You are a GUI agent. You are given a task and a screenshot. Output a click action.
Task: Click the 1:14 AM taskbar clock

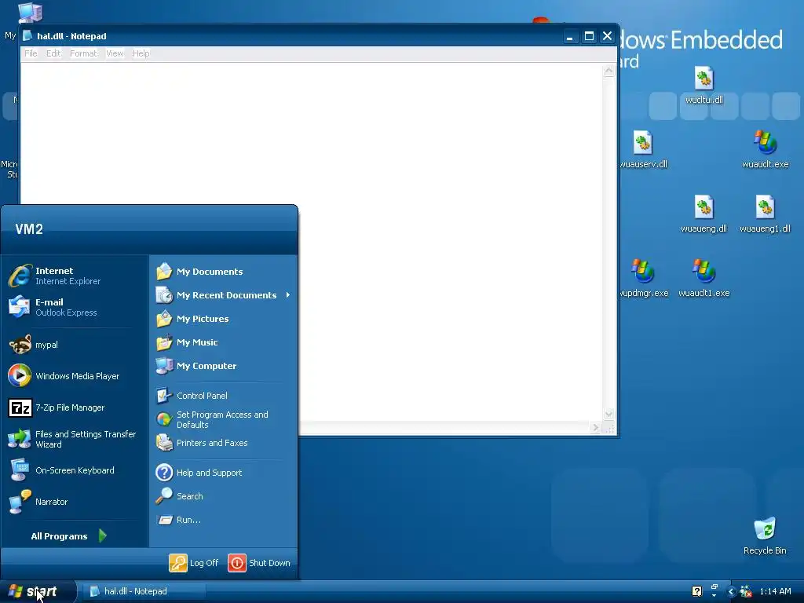[x=775, y=591]
